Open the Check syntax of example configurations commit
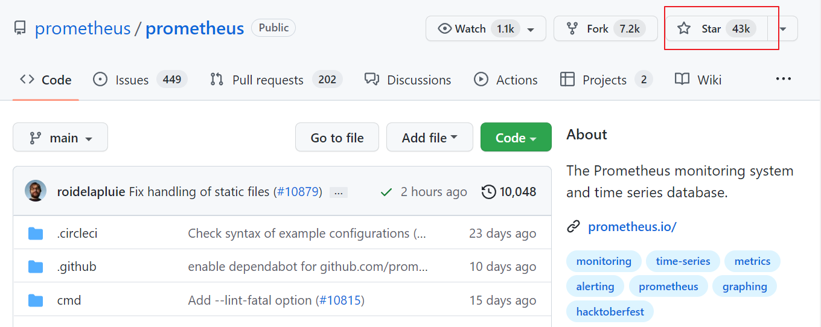Viewport: 821px width, 327px height. pos(307,233)
